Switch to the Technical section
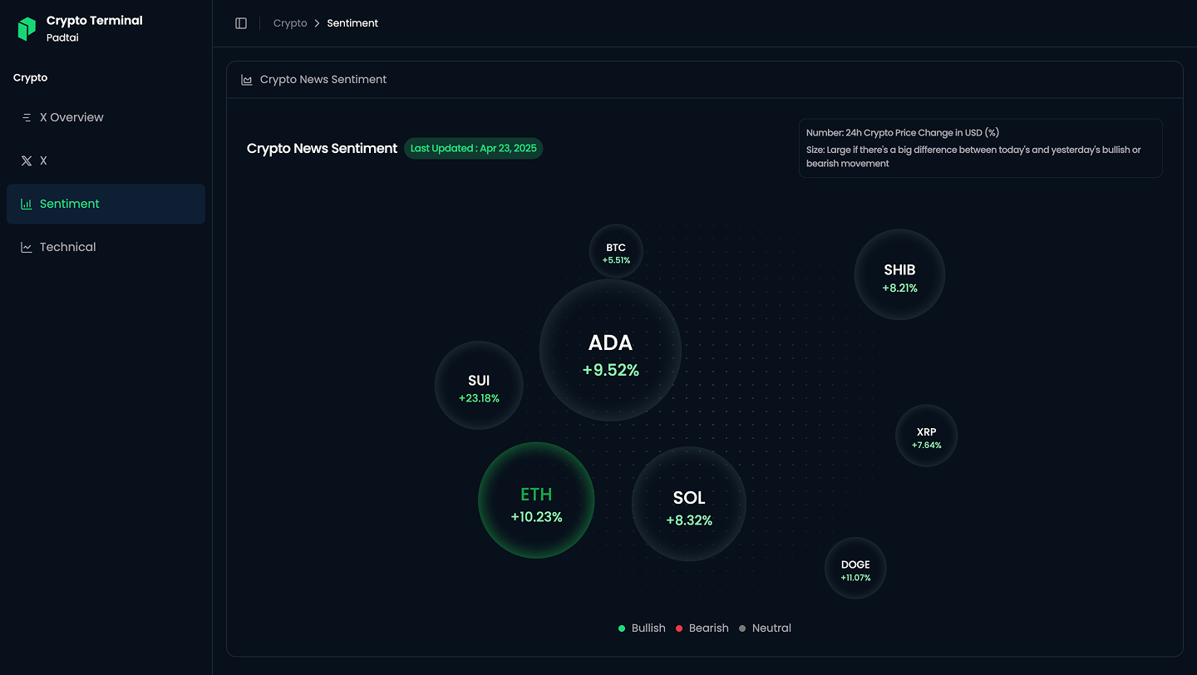Viewport: 1197px width, 675px height. point(70,247)
